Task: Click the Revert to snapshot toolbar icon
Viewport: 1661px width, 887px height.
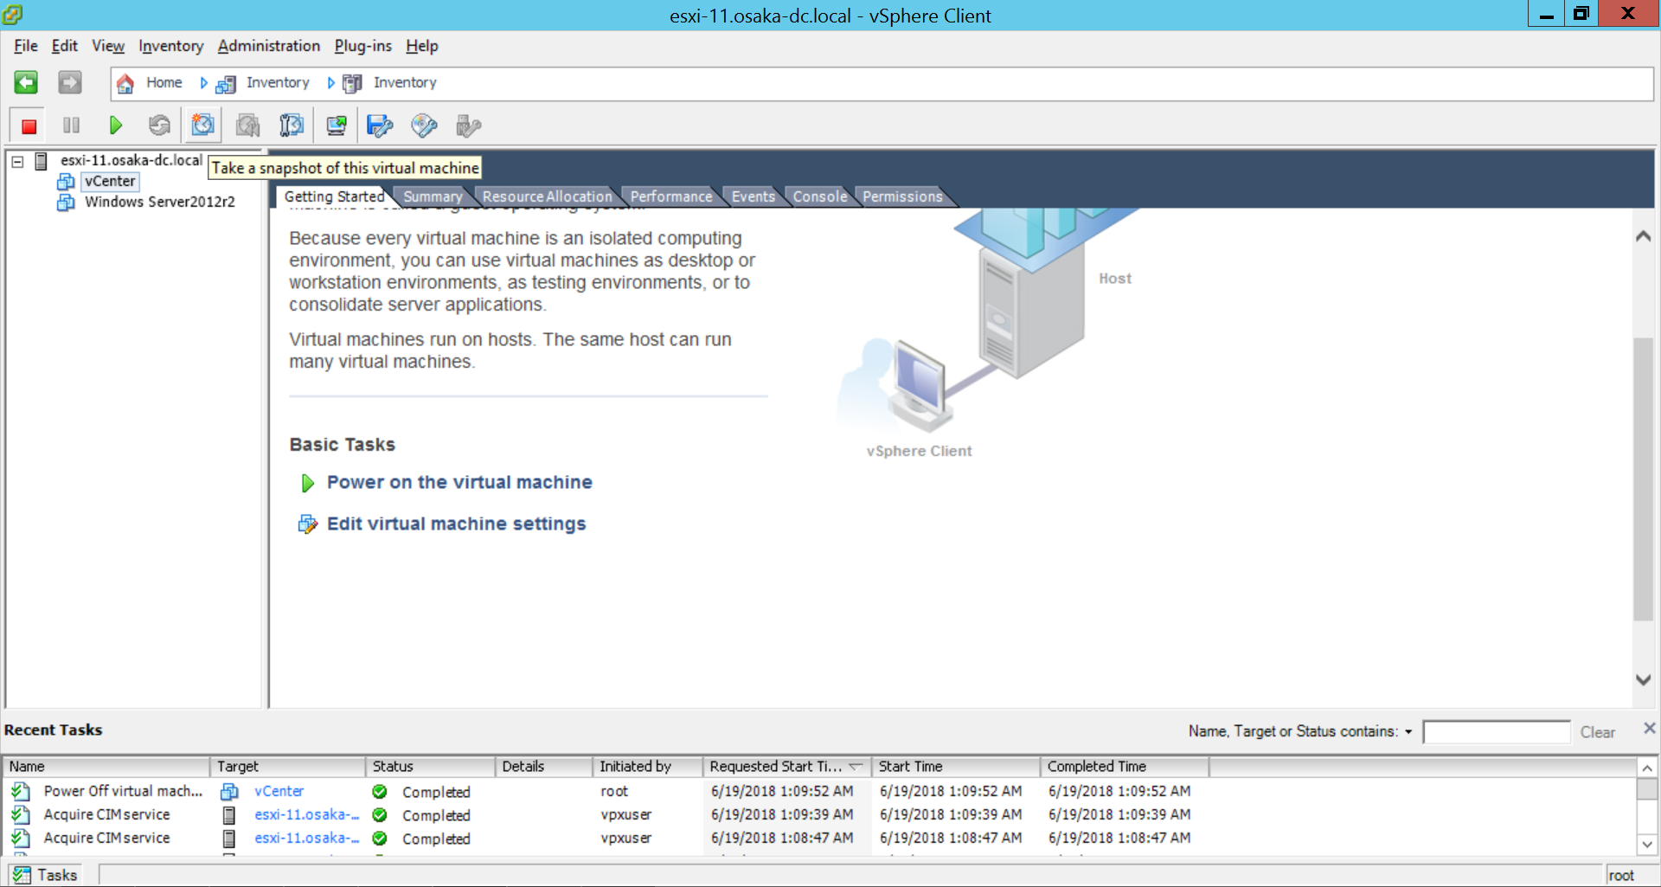Action: [x=248, y=126]
